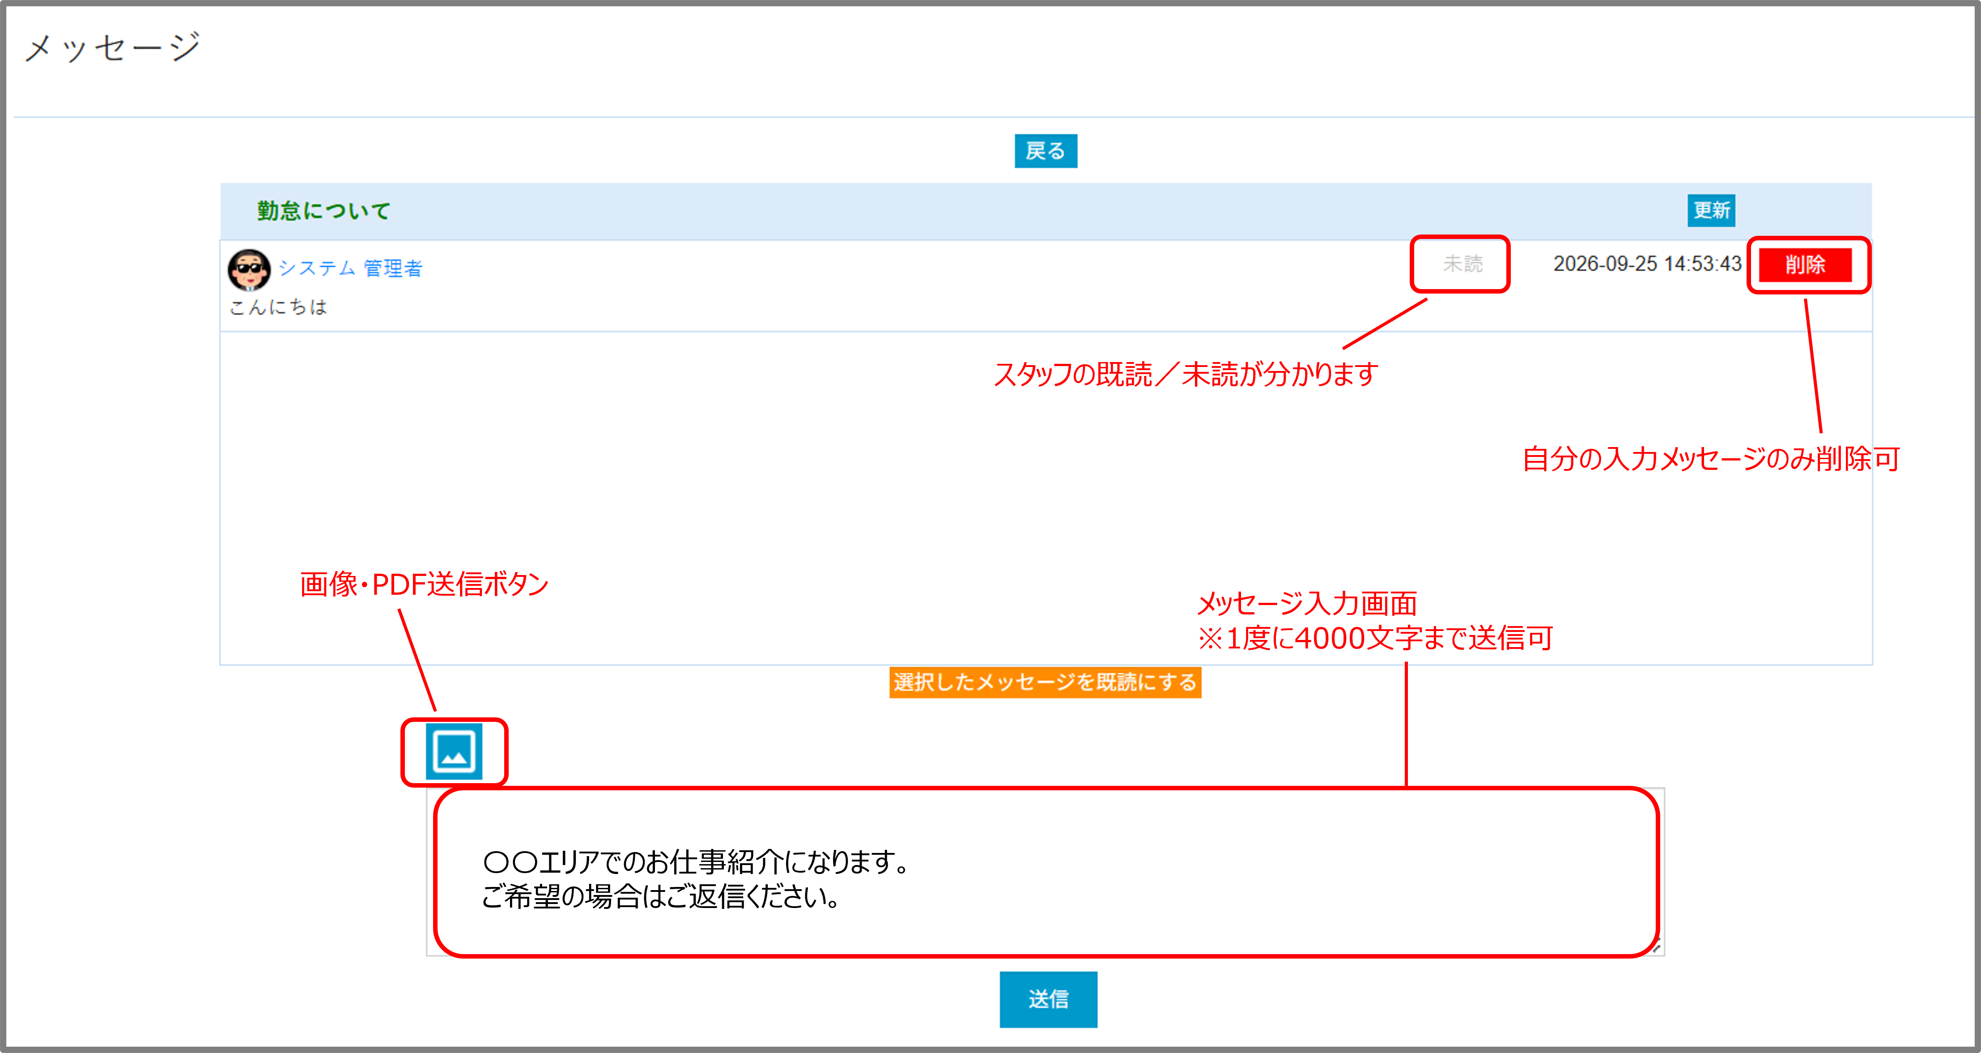
Task: Click the image/PDF attach icon button
Action: 454,751
